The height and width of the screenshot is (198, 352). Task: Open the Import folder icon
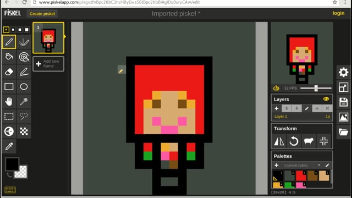pos(343,132)
